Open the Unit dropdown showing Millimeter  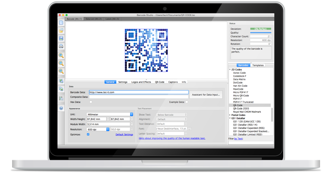(110, 114)
